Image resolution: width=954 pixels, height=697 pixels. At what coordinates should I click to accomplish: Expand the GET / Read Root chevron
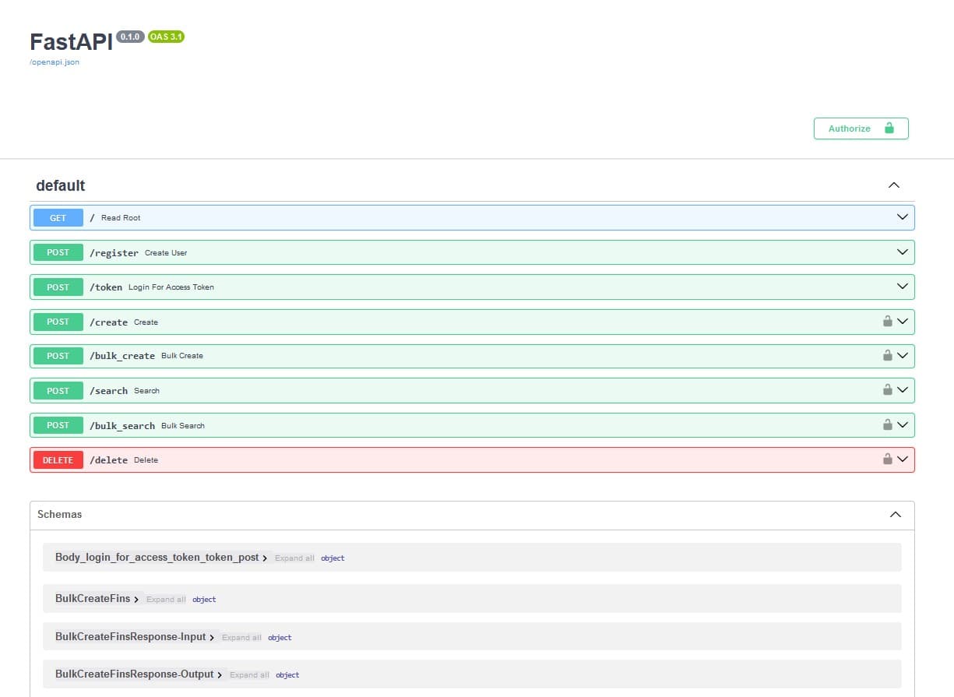[903, 217]
